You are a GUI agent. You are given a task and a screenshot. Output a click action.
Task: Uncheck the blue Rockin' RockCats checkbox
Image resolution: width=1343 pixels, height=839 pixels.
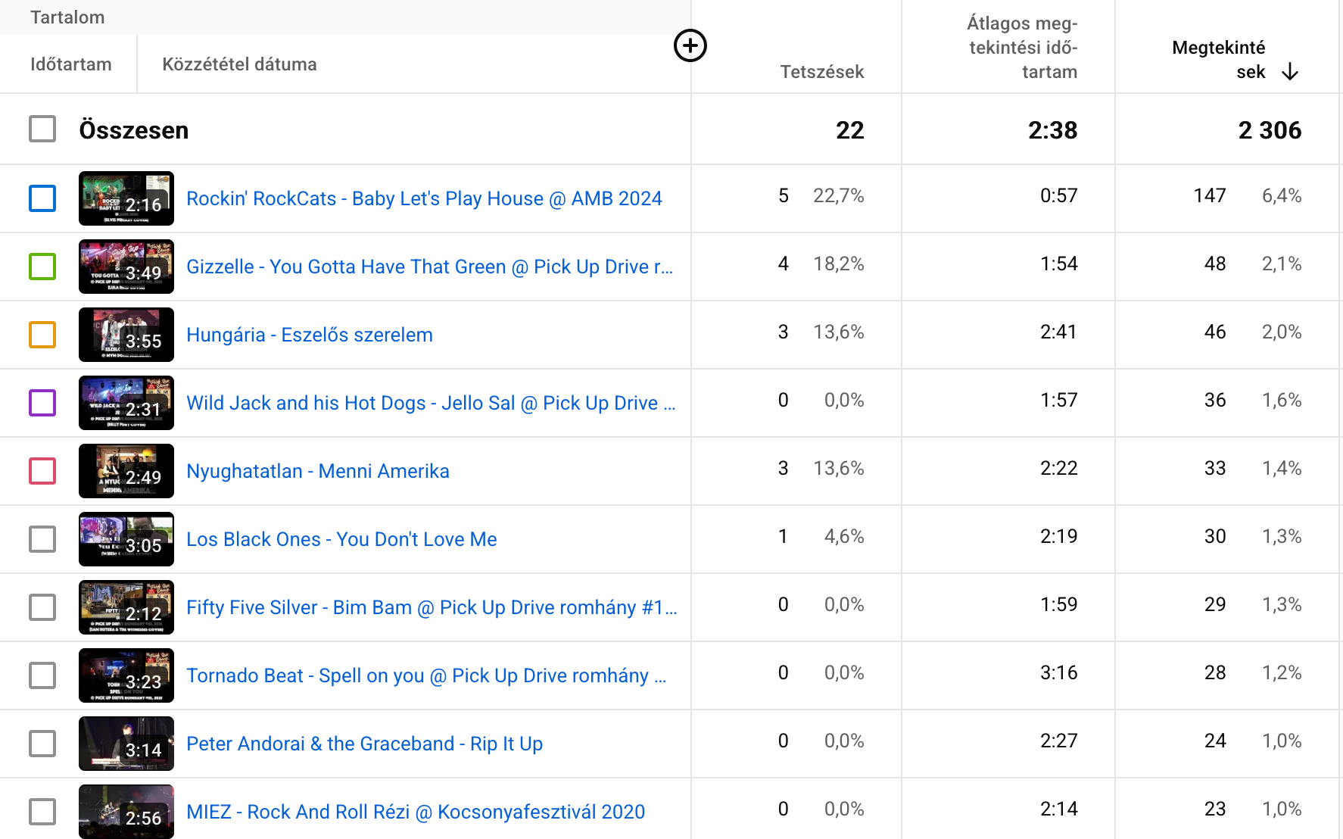[42, 198]
